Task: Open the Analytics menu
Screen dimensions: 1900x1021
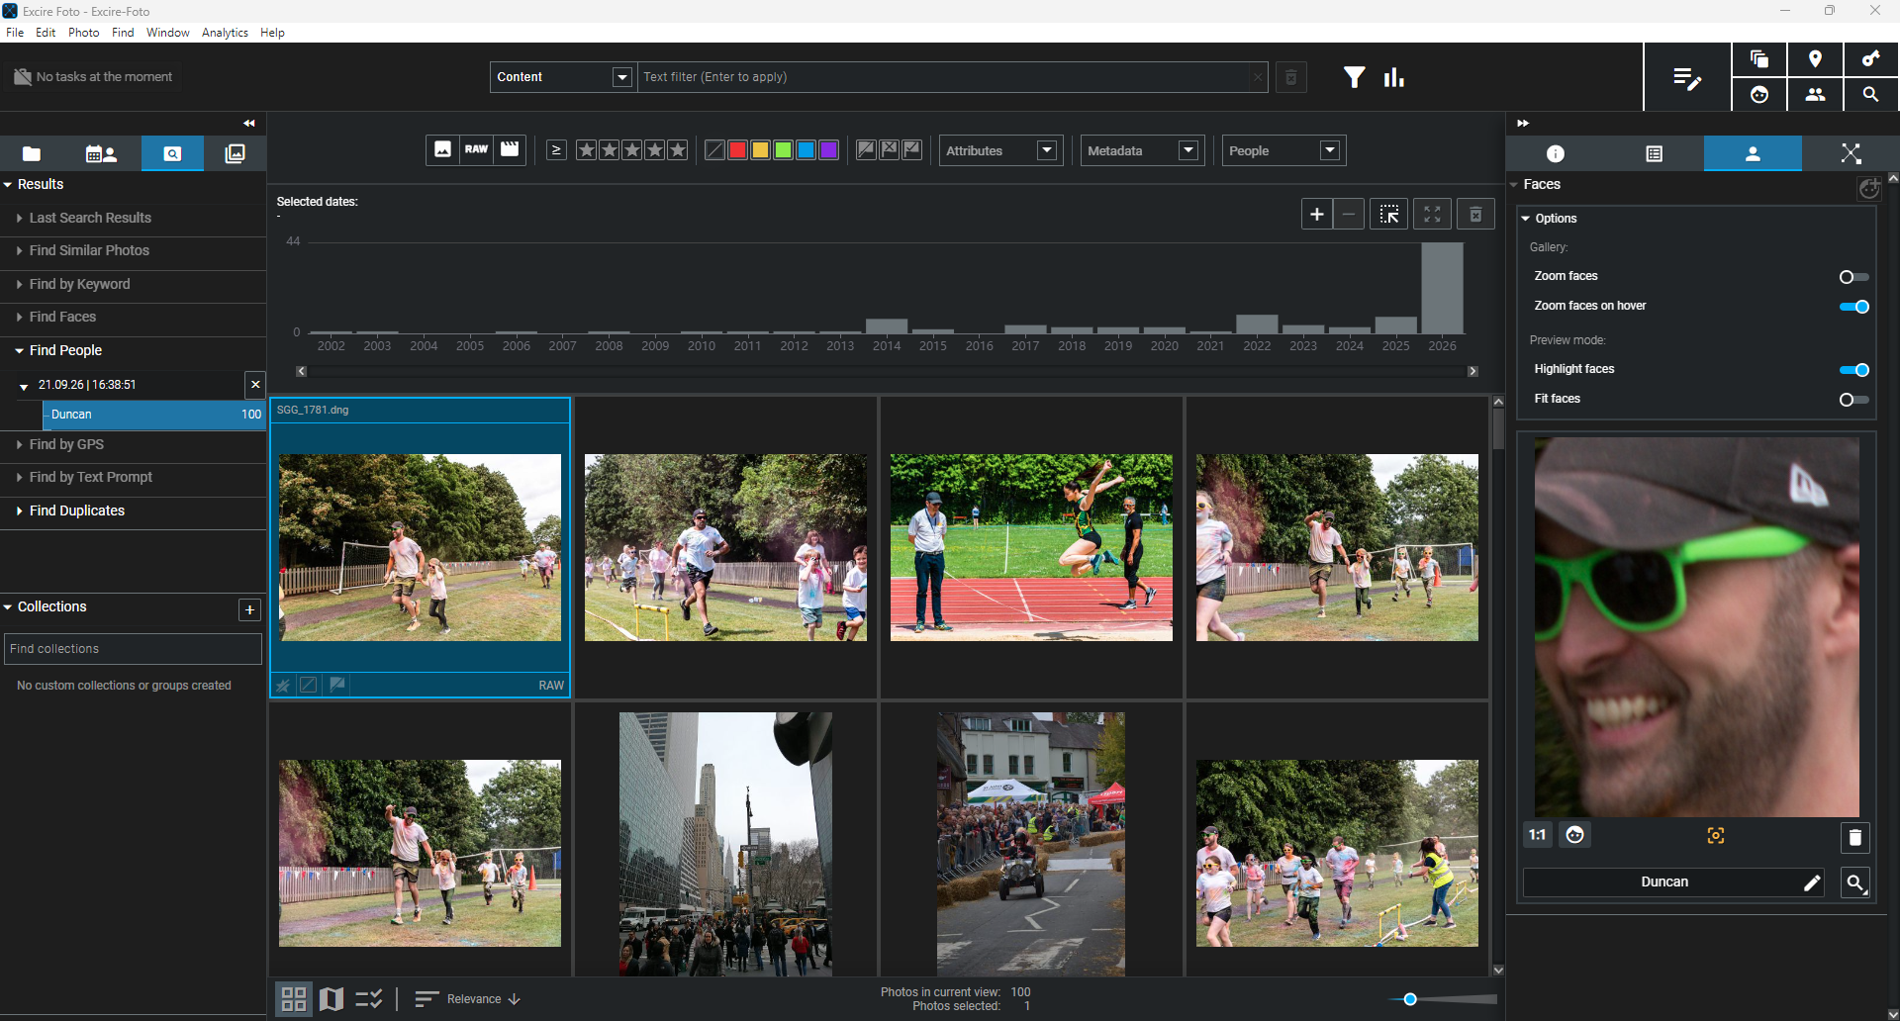Action: [x=225, y=33]
